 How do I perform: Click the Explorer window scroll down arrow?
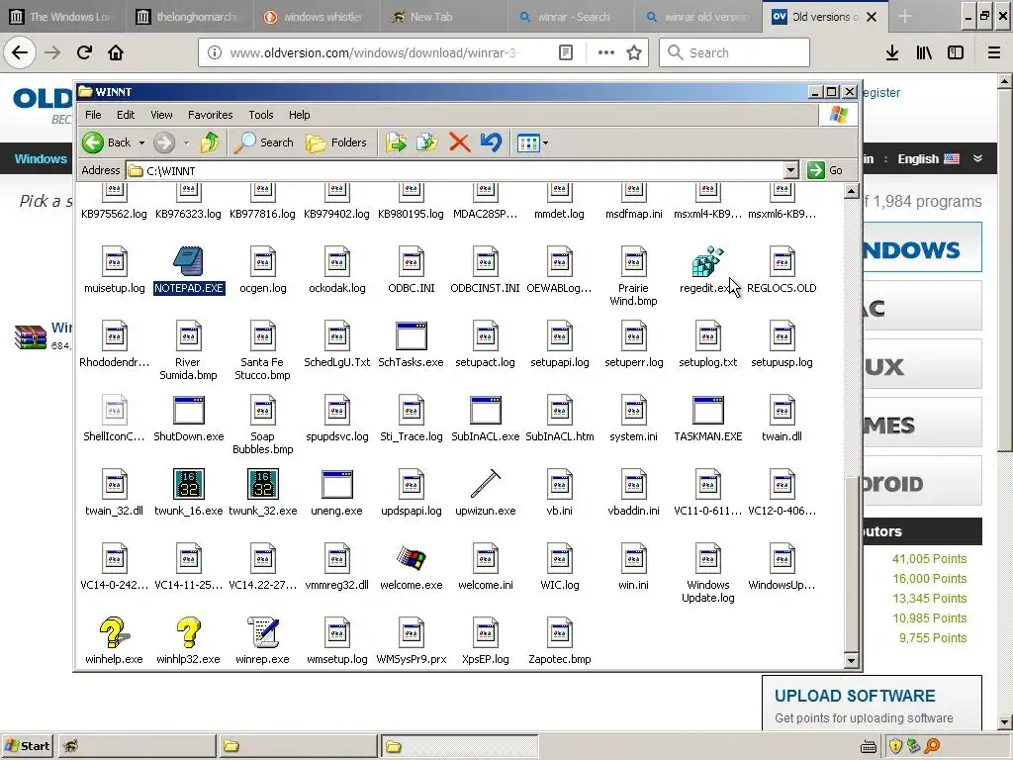(851, 660)
